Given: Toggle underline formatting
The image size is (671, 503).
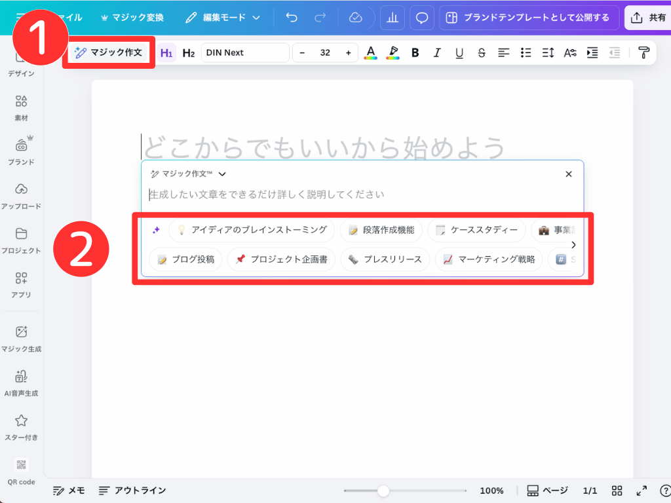Looking at the screenshot, I should [459, 52].
